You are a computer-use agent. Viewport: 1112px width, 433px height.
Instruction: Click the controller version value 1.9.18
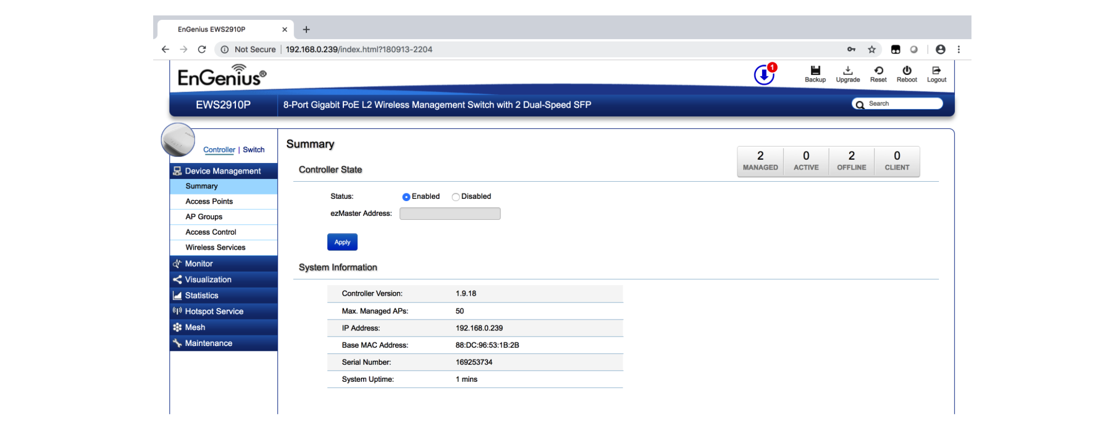466,294
